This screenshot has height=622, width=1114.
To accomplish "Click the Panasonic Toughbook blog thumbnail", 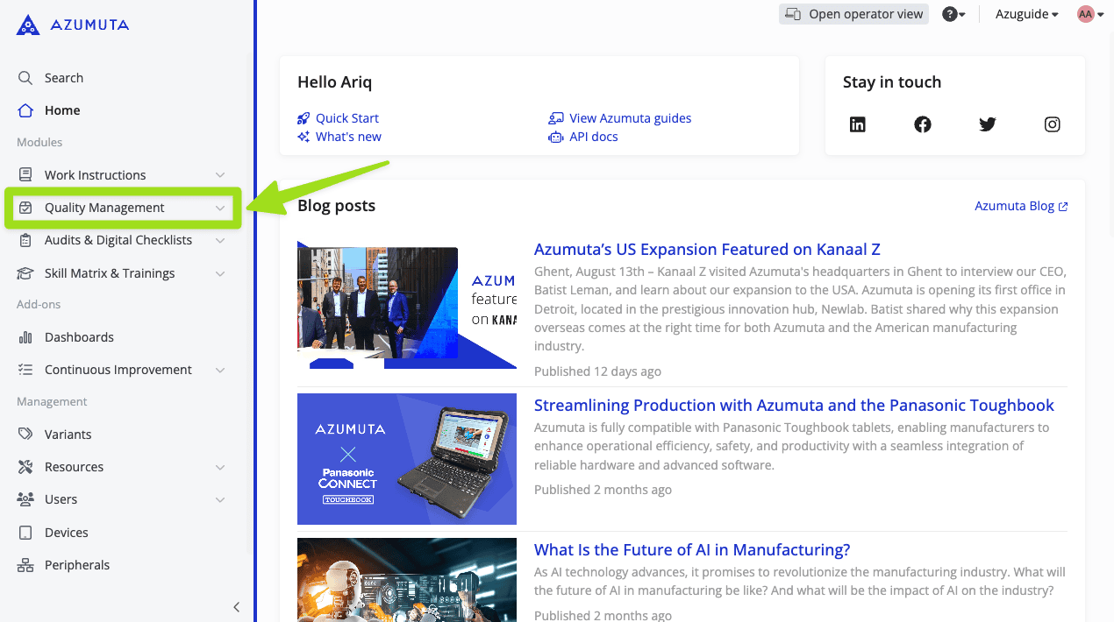I will pos(407,459).
